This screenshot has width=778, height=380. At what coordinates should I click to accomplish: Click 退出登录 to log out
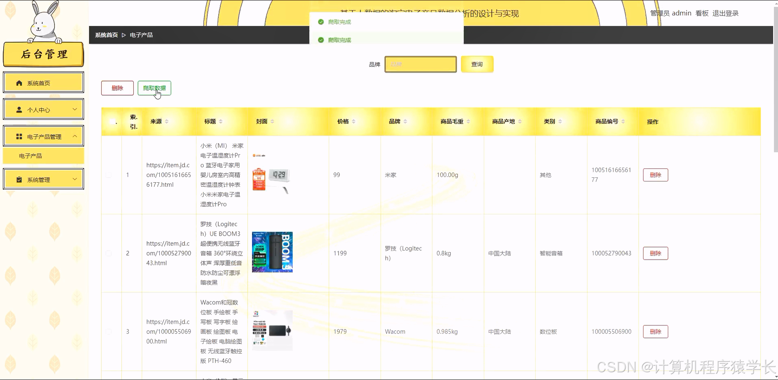(726, 13)
